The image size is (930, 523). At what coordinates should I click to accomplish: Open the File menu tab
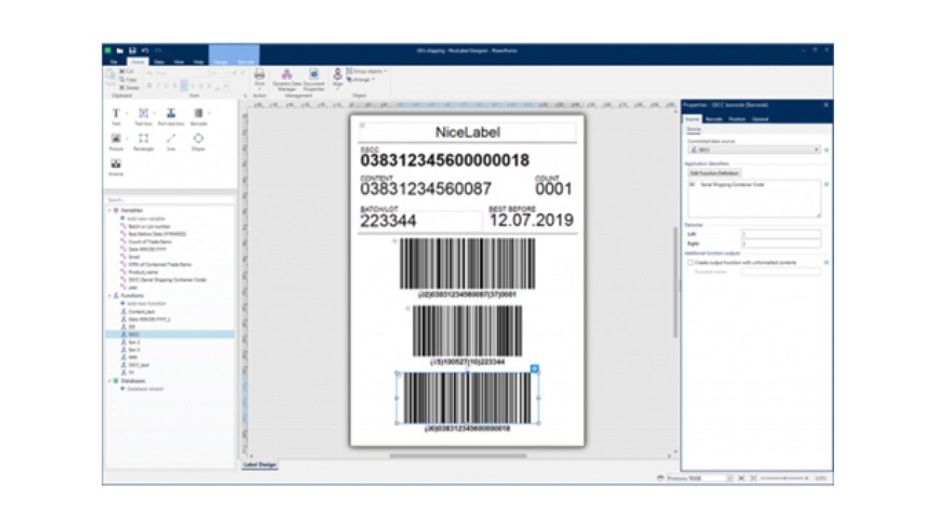pyautogui.click(x=113, y=62)
